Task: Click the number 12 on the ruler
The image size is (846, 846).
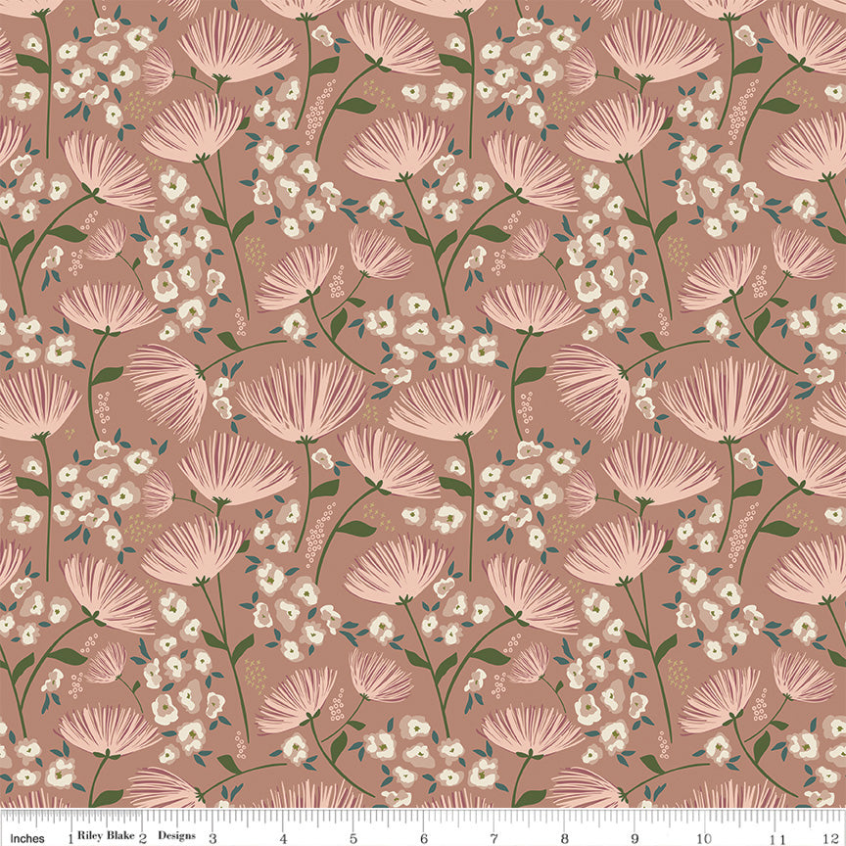Action: click(x=832, y=838)
